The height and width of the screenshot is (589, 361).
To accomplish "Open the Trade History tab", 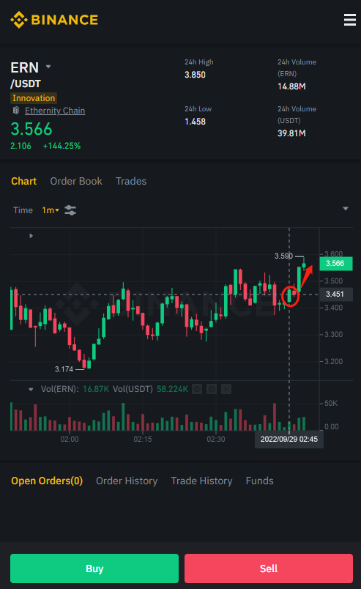I will (x=201, y=481).
